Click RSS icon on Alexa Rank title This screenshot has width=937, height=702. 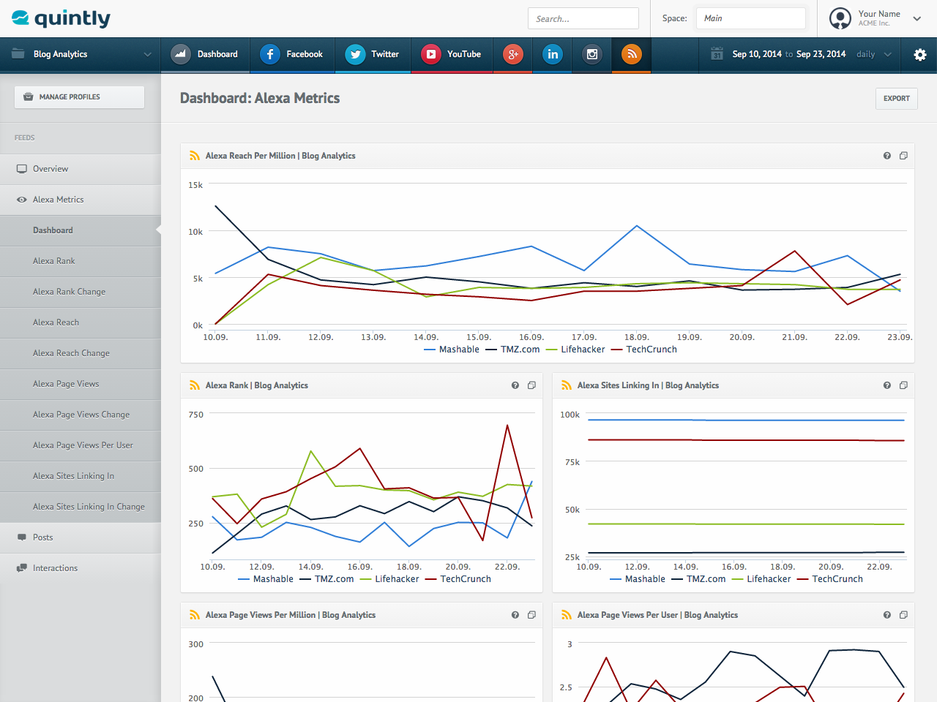pyautogui.click(x=195, y=385)
